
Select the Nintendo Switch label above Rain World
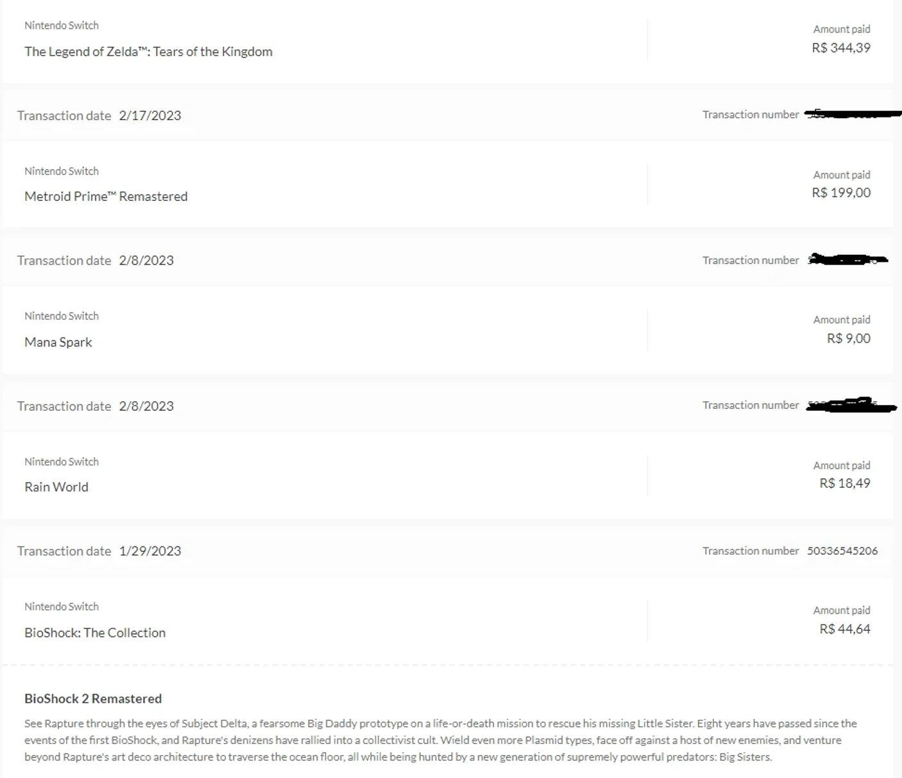62,462
